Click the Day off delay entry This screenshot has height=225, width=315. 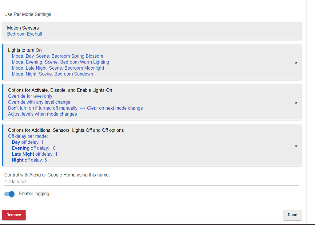[28, 142]
